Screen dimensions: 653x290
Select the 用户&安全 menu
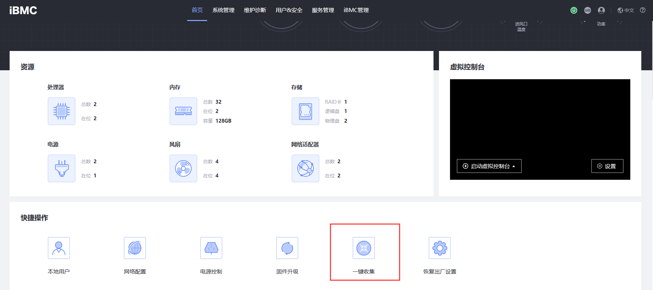pyautogui.click(x=289, y=10)
